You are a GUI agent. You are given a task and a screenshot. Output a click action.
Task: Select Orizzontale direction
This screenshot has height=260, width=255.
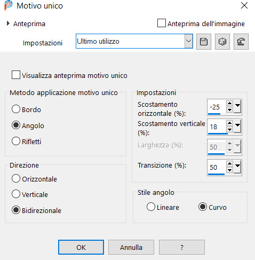[x=16, y=178]
